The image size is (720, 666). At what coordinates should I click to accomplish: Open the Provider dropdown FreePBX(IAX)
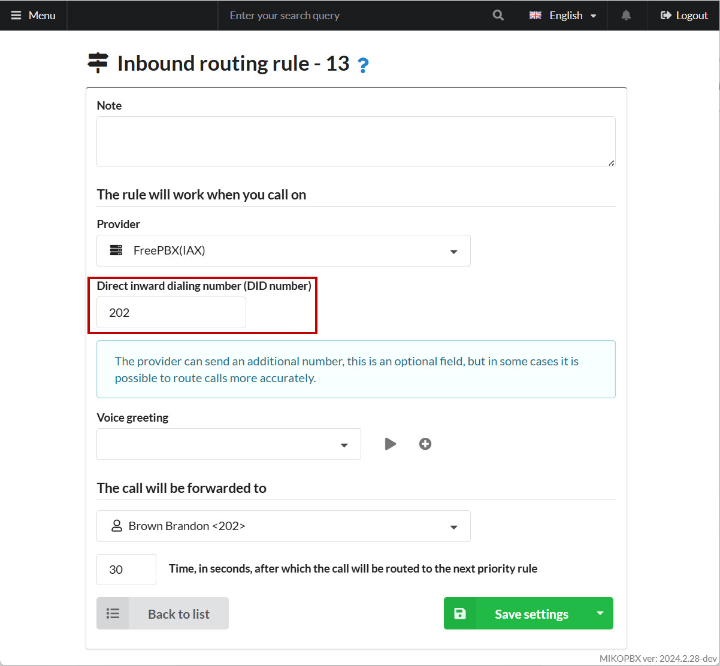click(x=283, y=250)
